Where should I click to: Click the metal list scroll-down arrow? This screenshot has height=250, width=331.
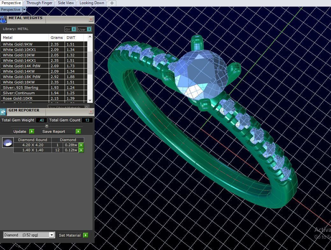tap(90, 100)
